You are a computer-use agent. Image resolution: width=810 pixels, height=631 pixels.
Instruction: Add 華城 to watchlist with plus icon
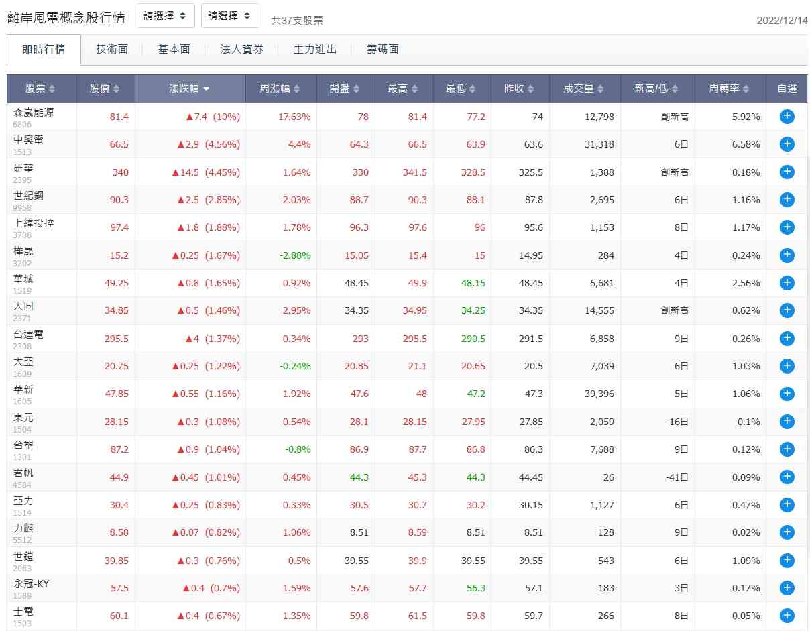point(787,283)
